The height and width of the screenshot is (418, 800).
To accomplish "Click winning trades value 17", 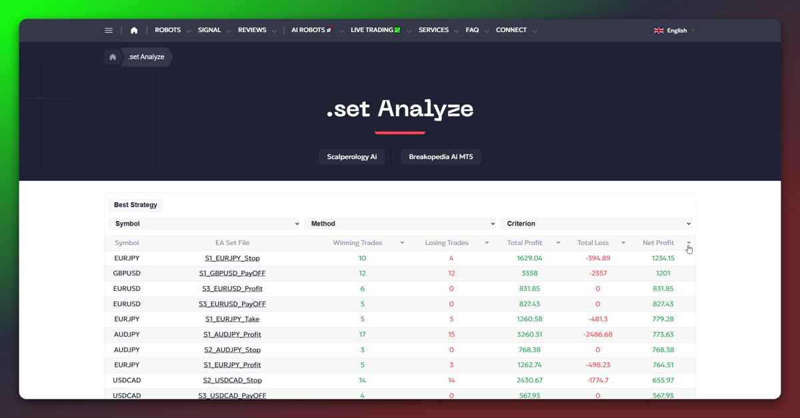I will click(x=362, y=335).
